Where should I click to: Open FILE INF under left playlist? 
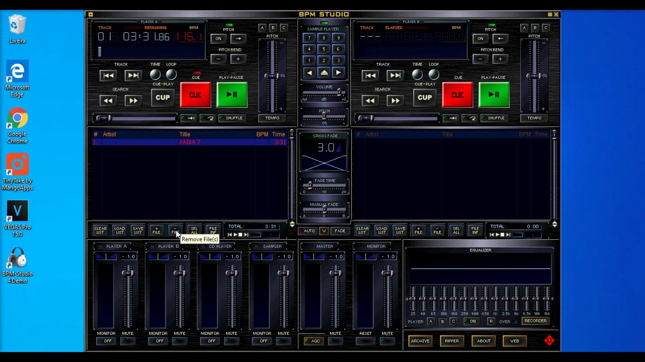coord(213,230)
